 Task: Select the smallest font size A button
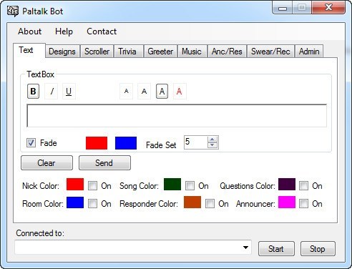127,92
